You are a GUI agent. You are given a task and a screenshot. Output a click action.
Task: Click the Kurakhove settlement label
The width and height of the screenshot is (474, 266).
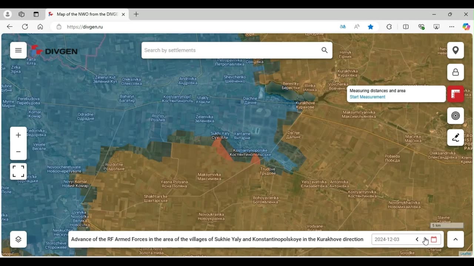[x=306, y=105]
